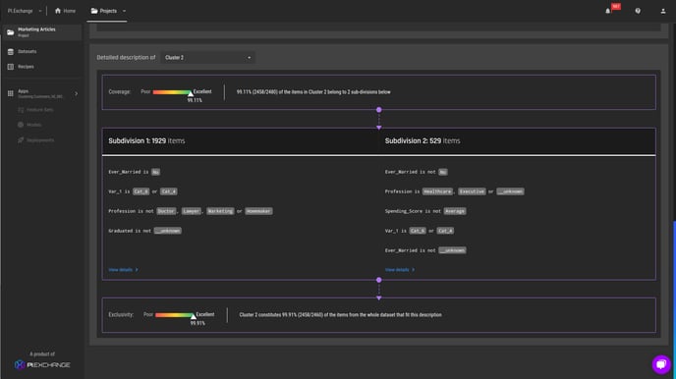Click the Marketing tag in Subdivision 1
This screenshot has height=379, width=676.
click(x=220, y=211)
